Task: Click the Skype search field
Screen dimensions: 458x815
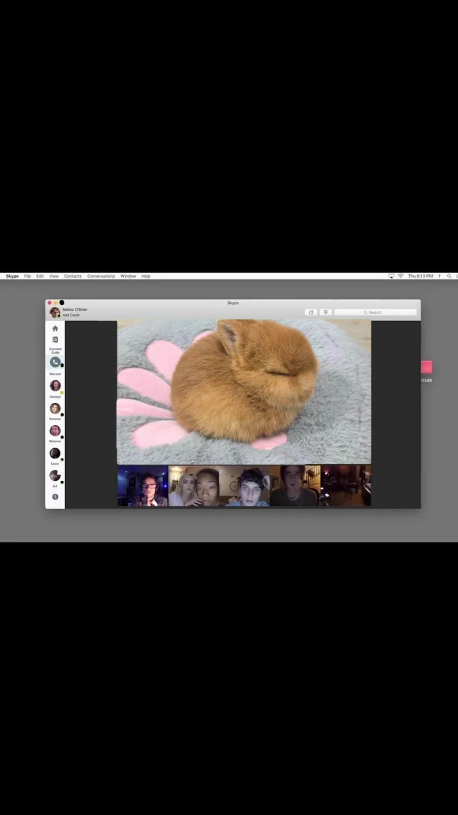Action: tap(375, 312)
